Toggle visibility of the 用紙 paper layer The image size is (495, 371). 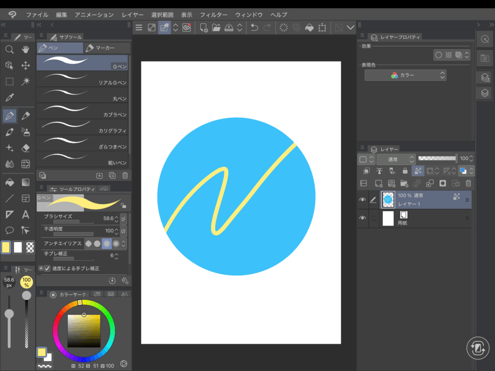tap(363, 218)
